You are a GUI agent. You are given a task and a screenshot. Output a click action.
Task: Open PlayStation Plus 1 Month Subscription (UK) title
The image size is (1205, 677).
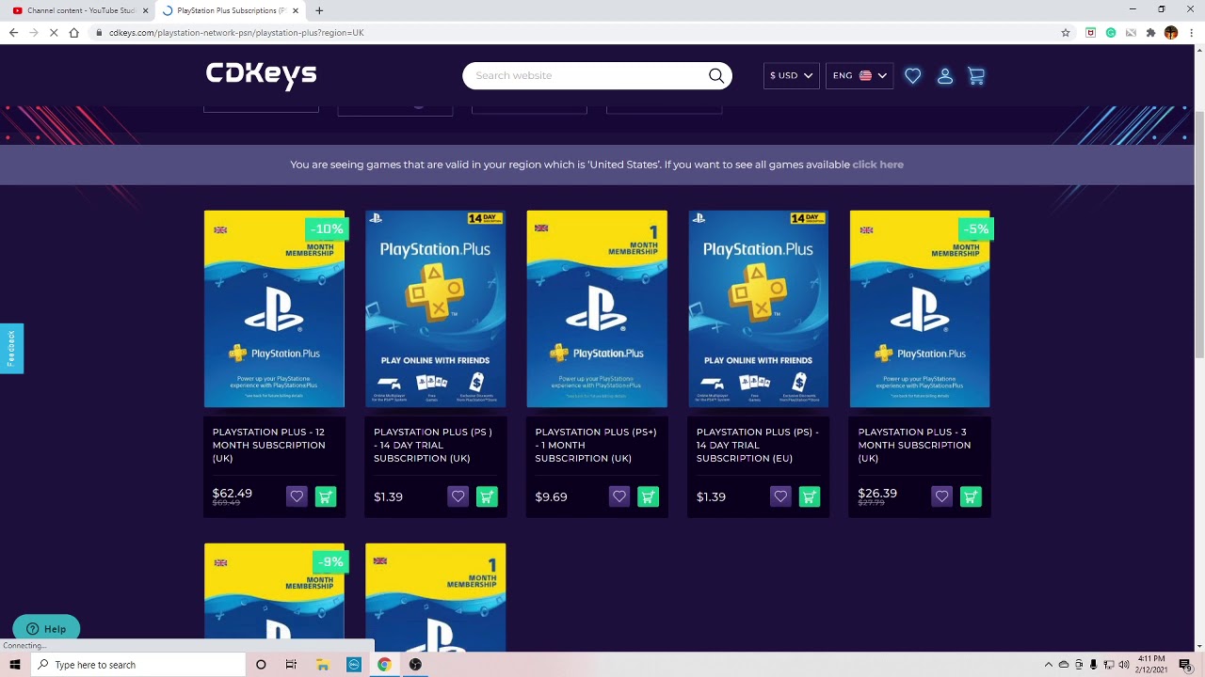[596, 445]
